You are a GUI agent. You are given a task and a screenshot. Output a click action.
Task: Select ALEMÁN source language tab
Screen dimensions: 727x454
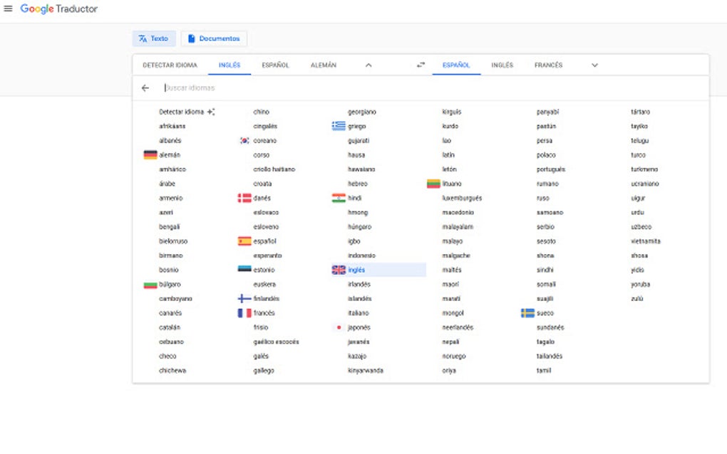324,65
